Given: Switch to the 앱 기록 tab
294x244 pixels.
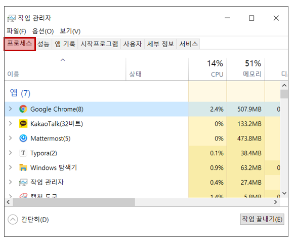Looking at the screenshot, I should click(x=65, y=44).
